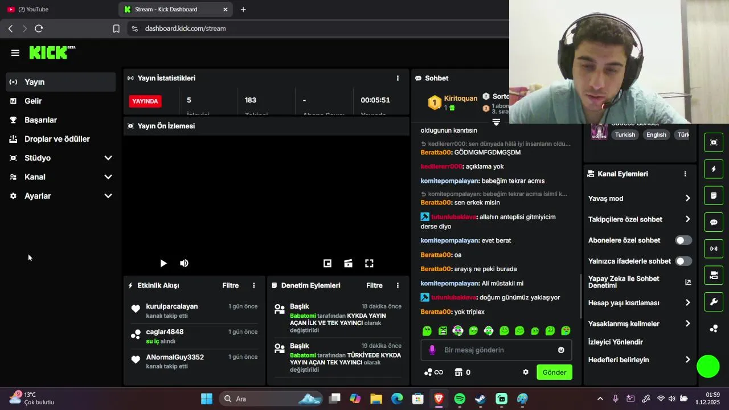
Task: Send the chat message with Gönder
Action: [554, 372]
